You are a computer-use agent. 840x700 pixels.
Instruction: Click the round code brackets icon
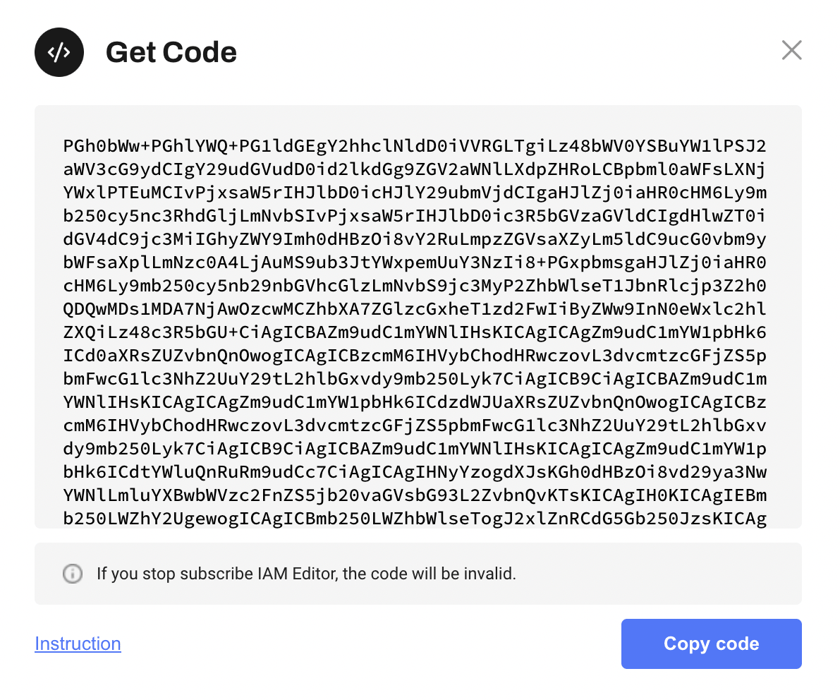(59, 52)
